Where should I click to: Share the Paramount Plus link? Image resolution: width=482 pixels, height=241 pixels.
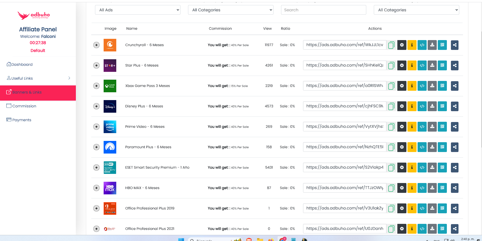click(x=455, y=147)
